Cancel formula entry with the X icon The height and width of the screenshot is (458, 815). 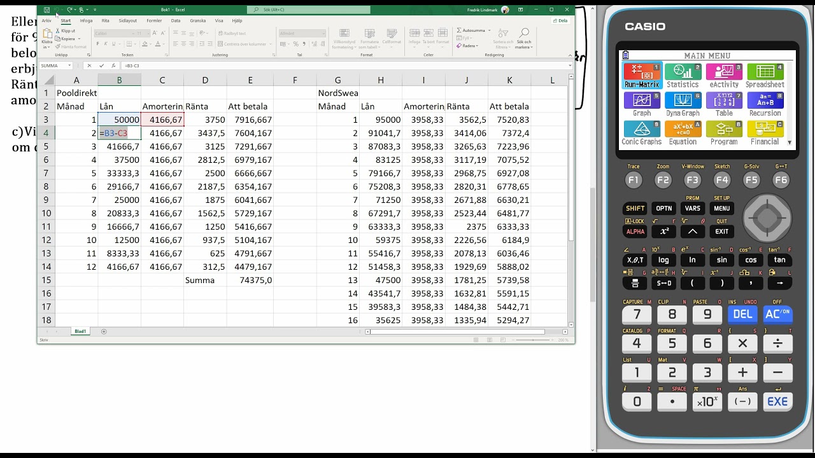click(x=89, y=66)
